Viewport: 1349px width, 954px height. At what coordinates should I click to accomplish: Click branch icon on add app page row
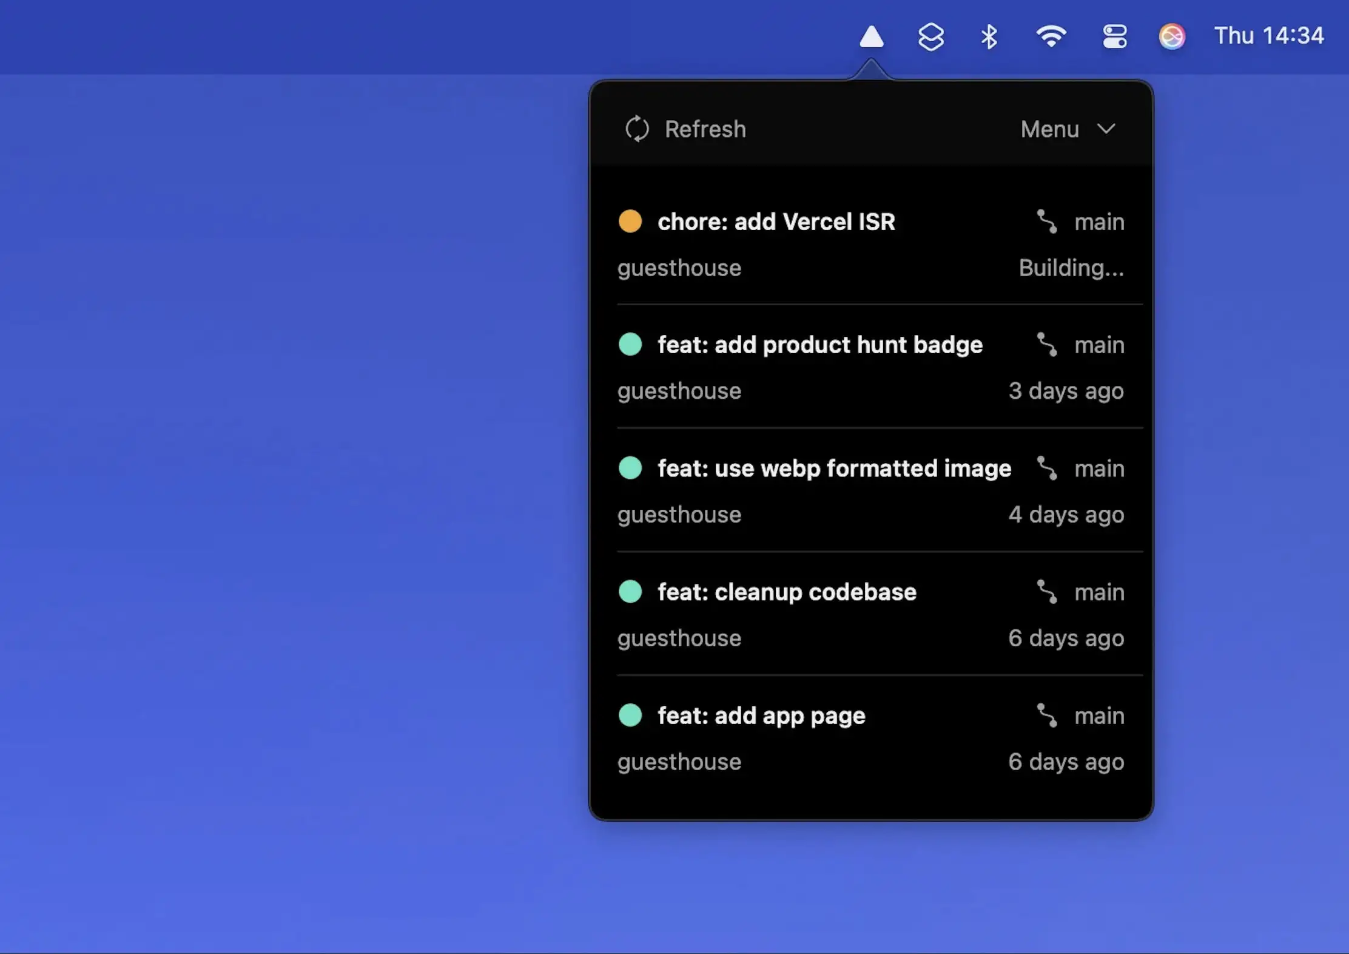click(x=1047, y=716)
